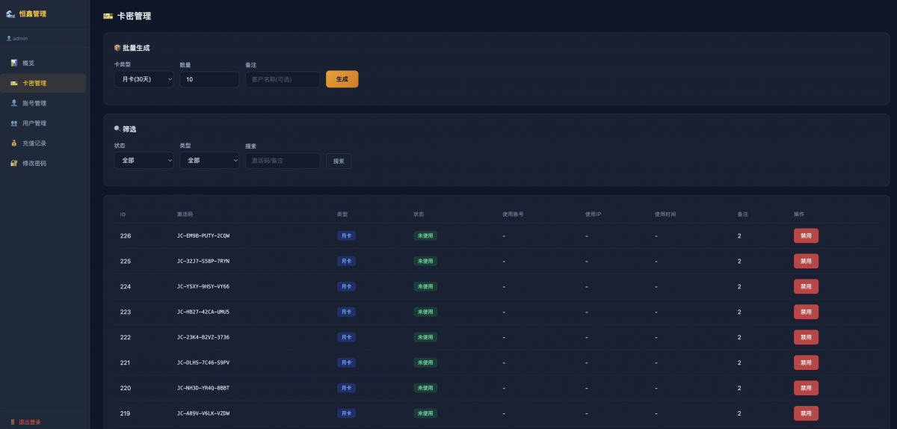Click the admin user avatar icon

tap(9, 38)
